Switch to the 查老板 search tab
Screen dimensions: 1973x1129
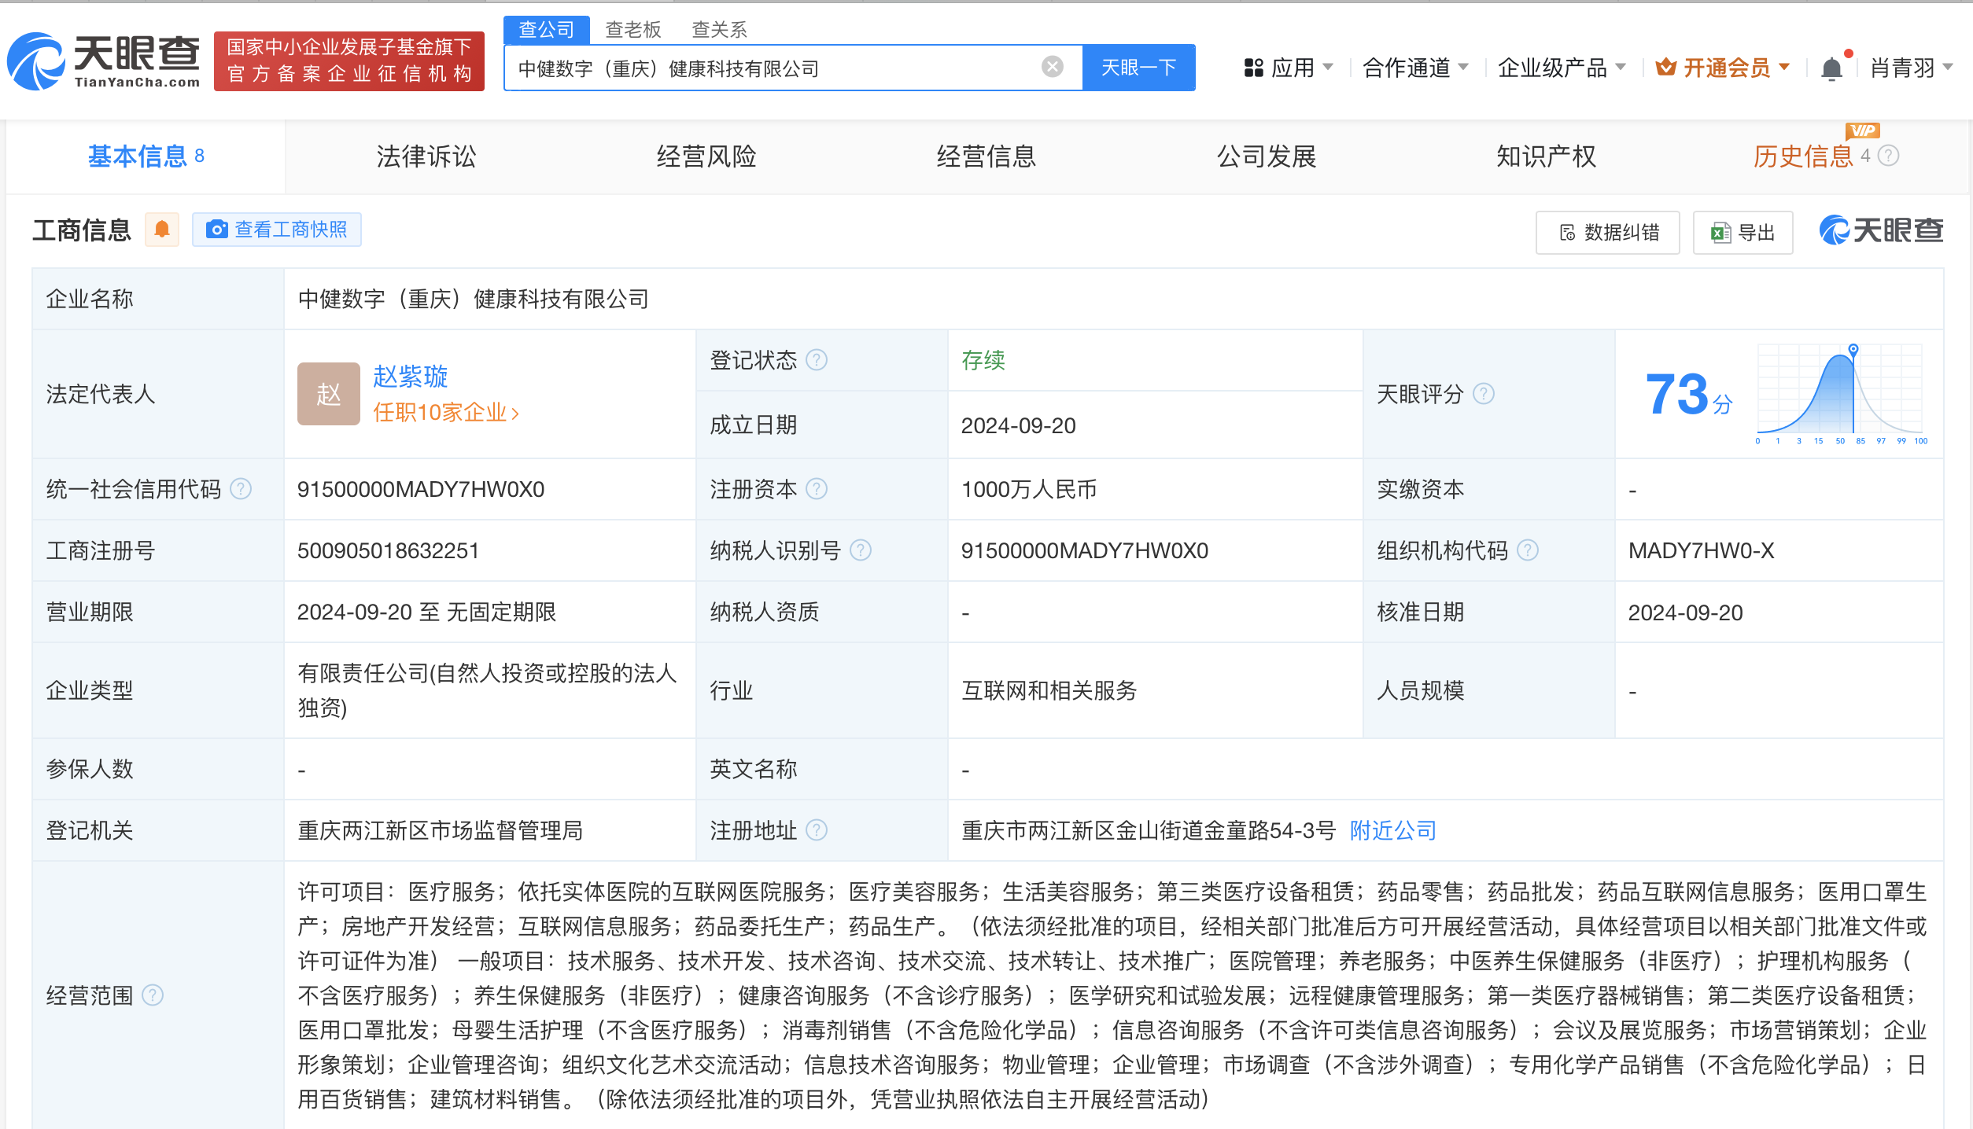[632, 29]
